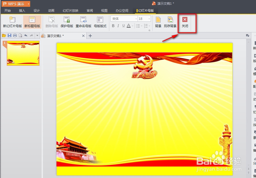This screenshot has height=178, width=256.
Task: Toggle bold formatting
Action: 113,26
